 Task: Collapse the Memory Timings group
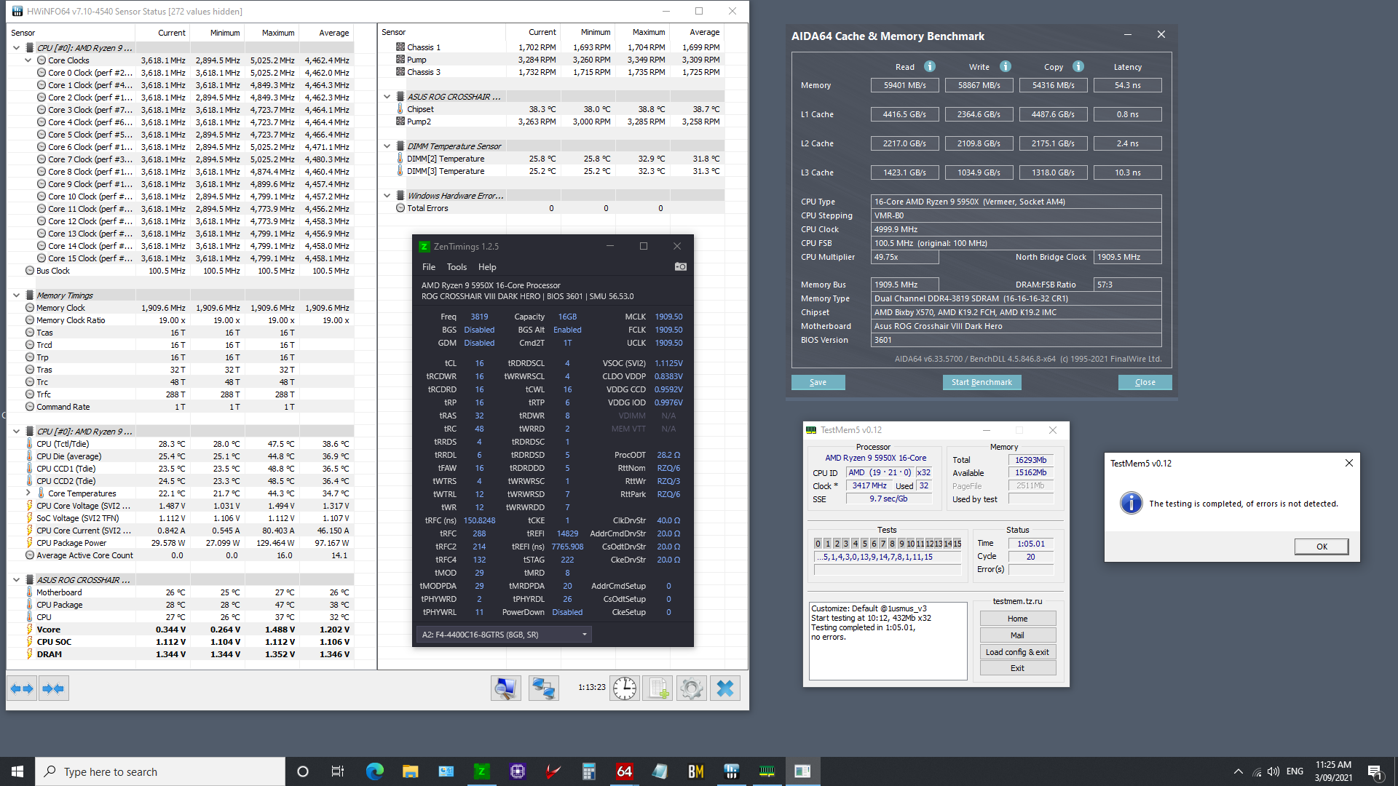16,295
